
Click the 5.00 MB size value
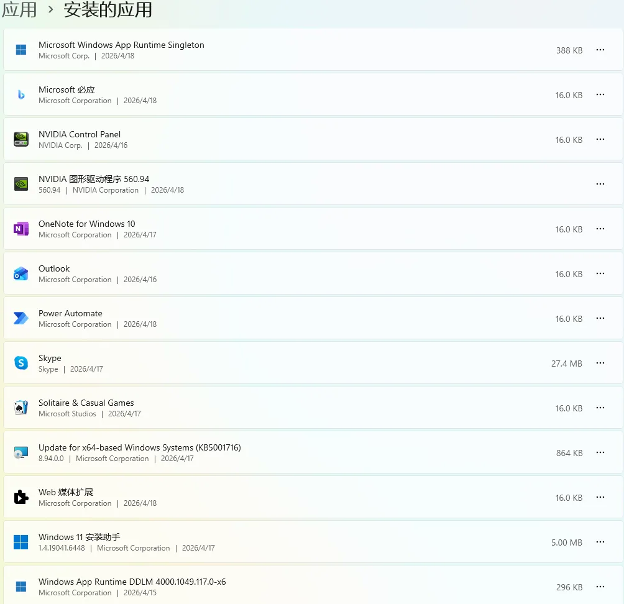pos(567,542)
